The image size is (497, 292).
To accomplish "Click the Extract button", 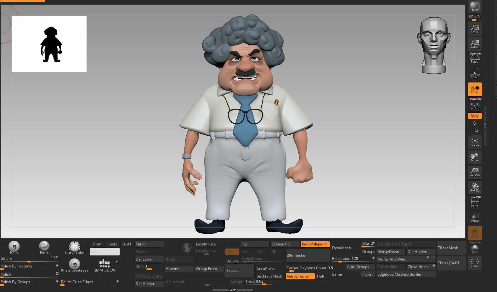I will coord(240,271).
